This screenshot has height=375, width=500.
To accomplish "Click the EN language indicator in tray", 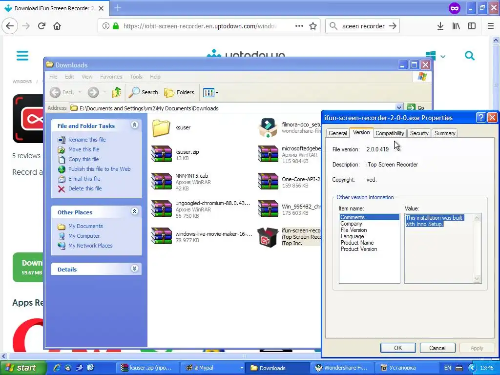I will pyautogui.click(x=447, y=368).
